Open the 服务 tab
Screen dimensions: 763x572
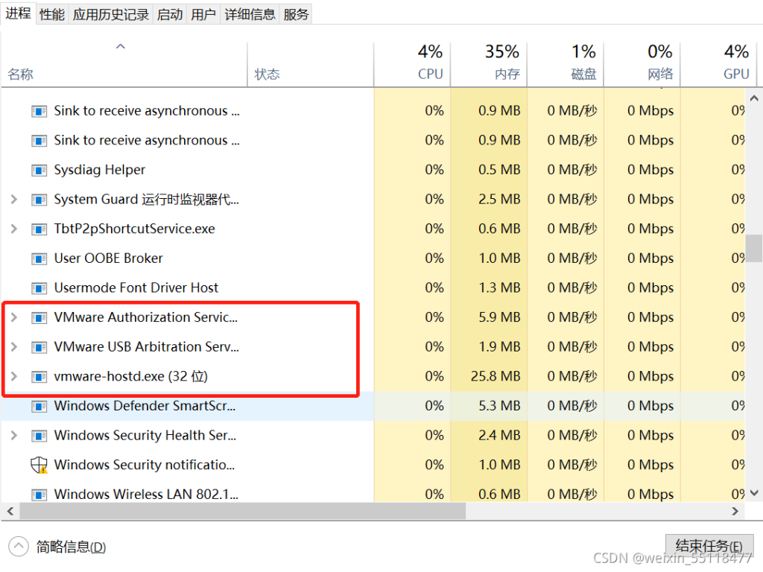(296, 15)
